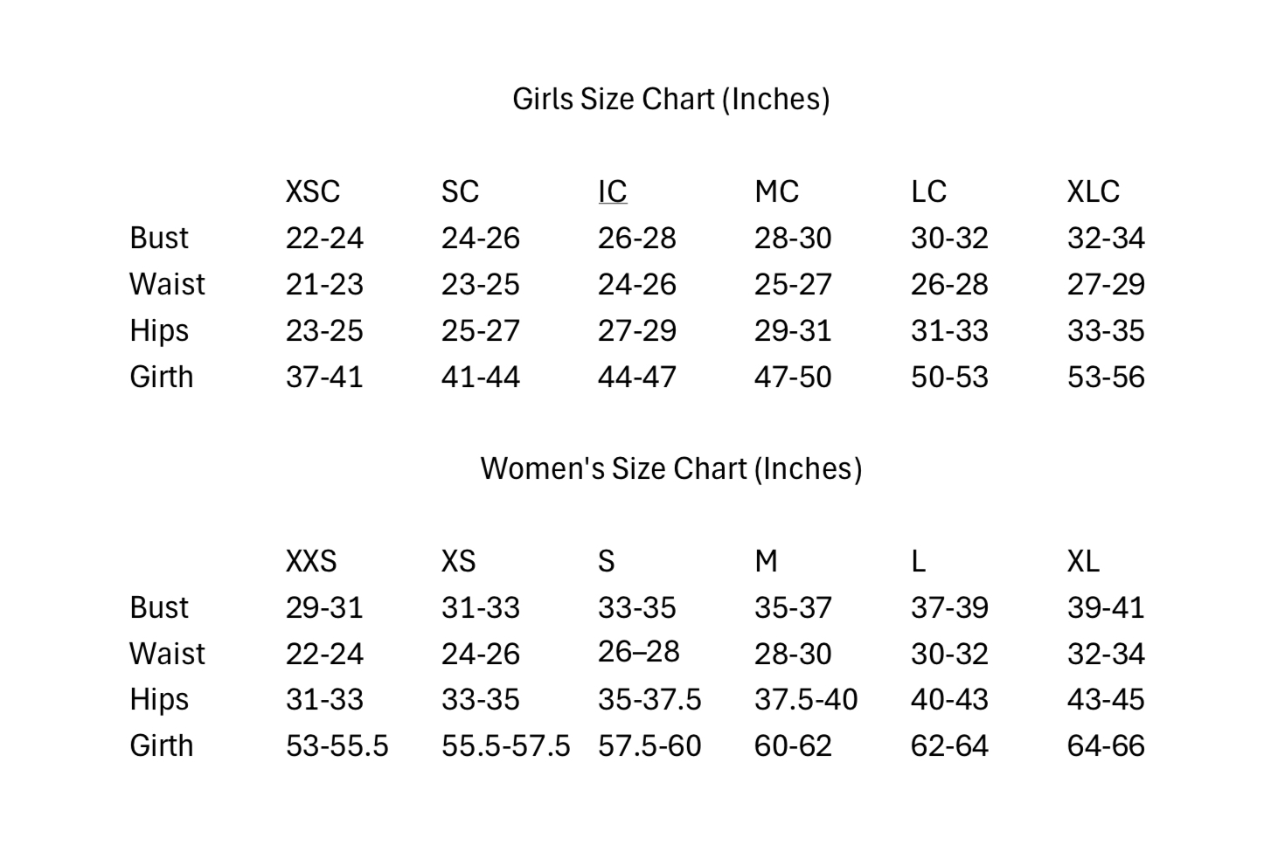
Task: Select the women's hips value 37.5-40
Action: (x=806, y=699)
